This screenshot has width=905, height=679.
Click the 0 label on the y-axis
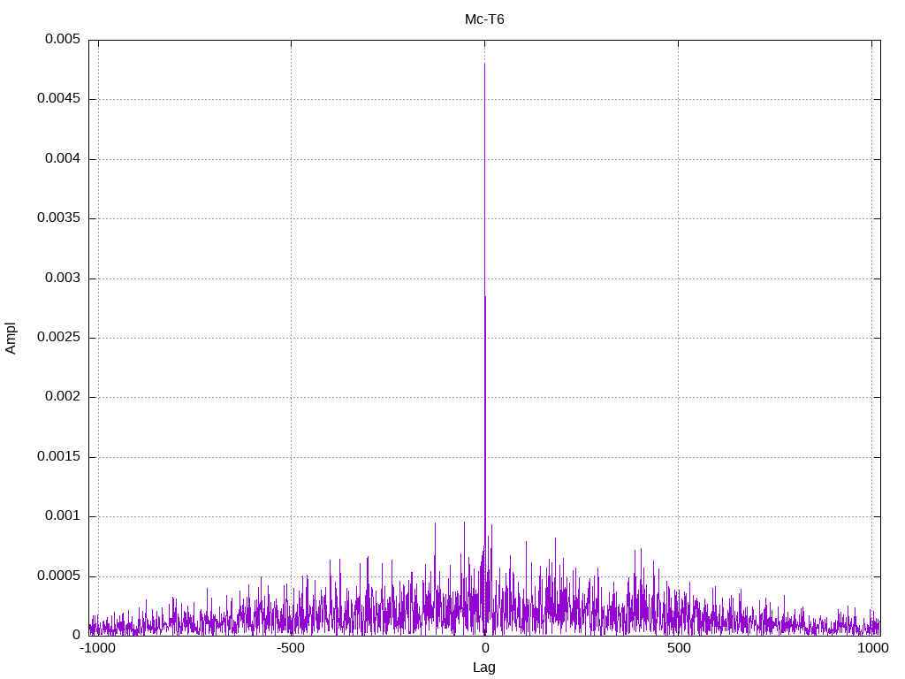pyautogui.click(x=76, y=635)
